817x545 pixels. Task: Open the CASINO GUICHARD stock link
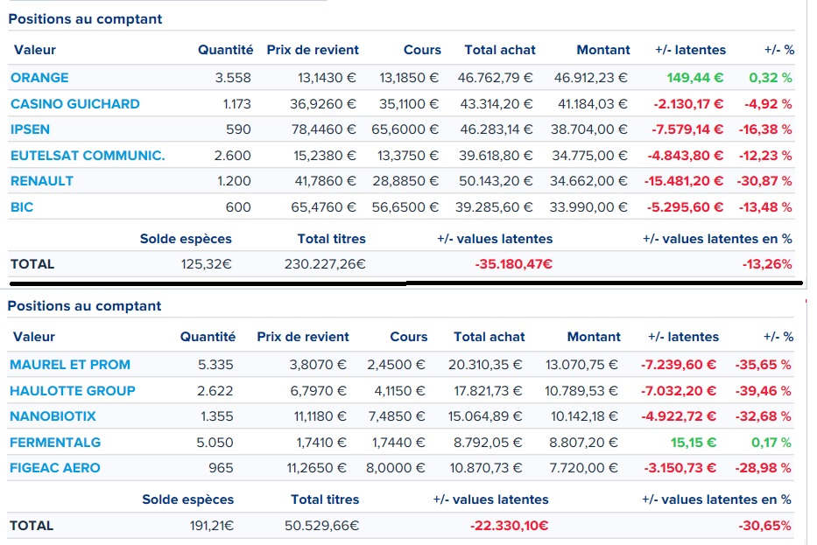tap(75, 103)
